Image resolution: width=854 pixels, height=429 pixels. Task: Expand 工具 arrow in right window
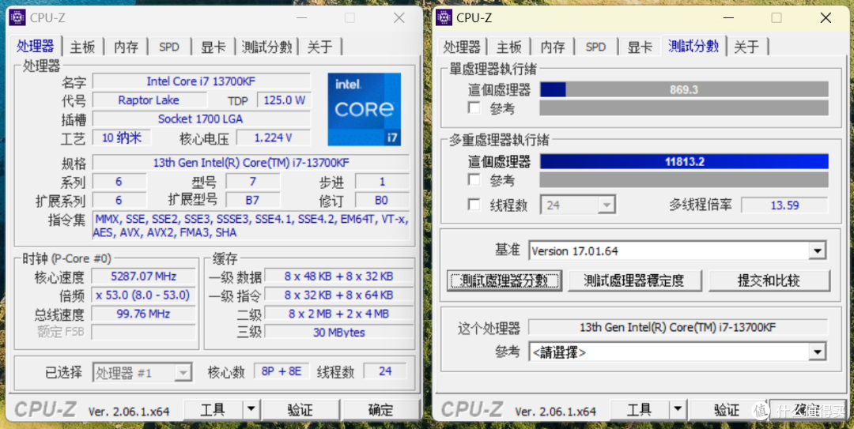coord(678,409)
